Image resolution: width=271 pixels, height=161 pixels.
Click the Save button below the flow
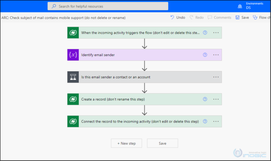click(162, 143)
